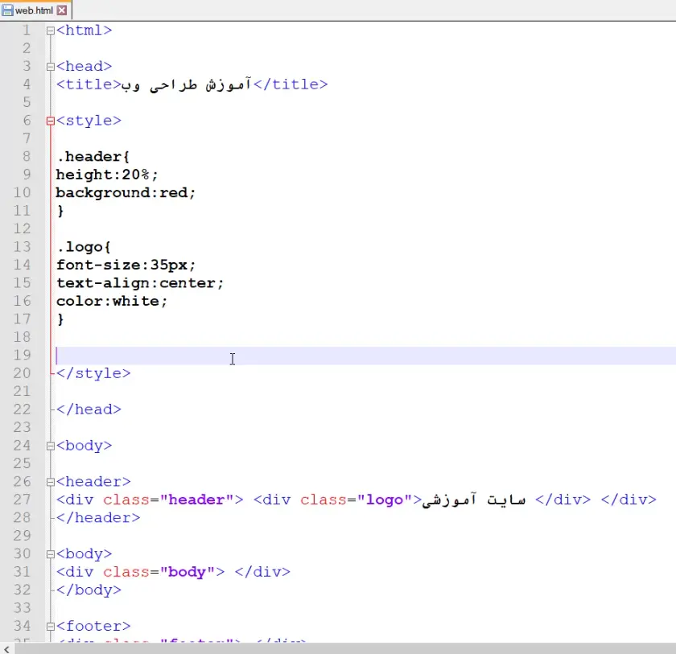This screenshot has width=676, height=654.
Task: Collapse the <footer> fold marker on line 34
Action: pos(50,627)
